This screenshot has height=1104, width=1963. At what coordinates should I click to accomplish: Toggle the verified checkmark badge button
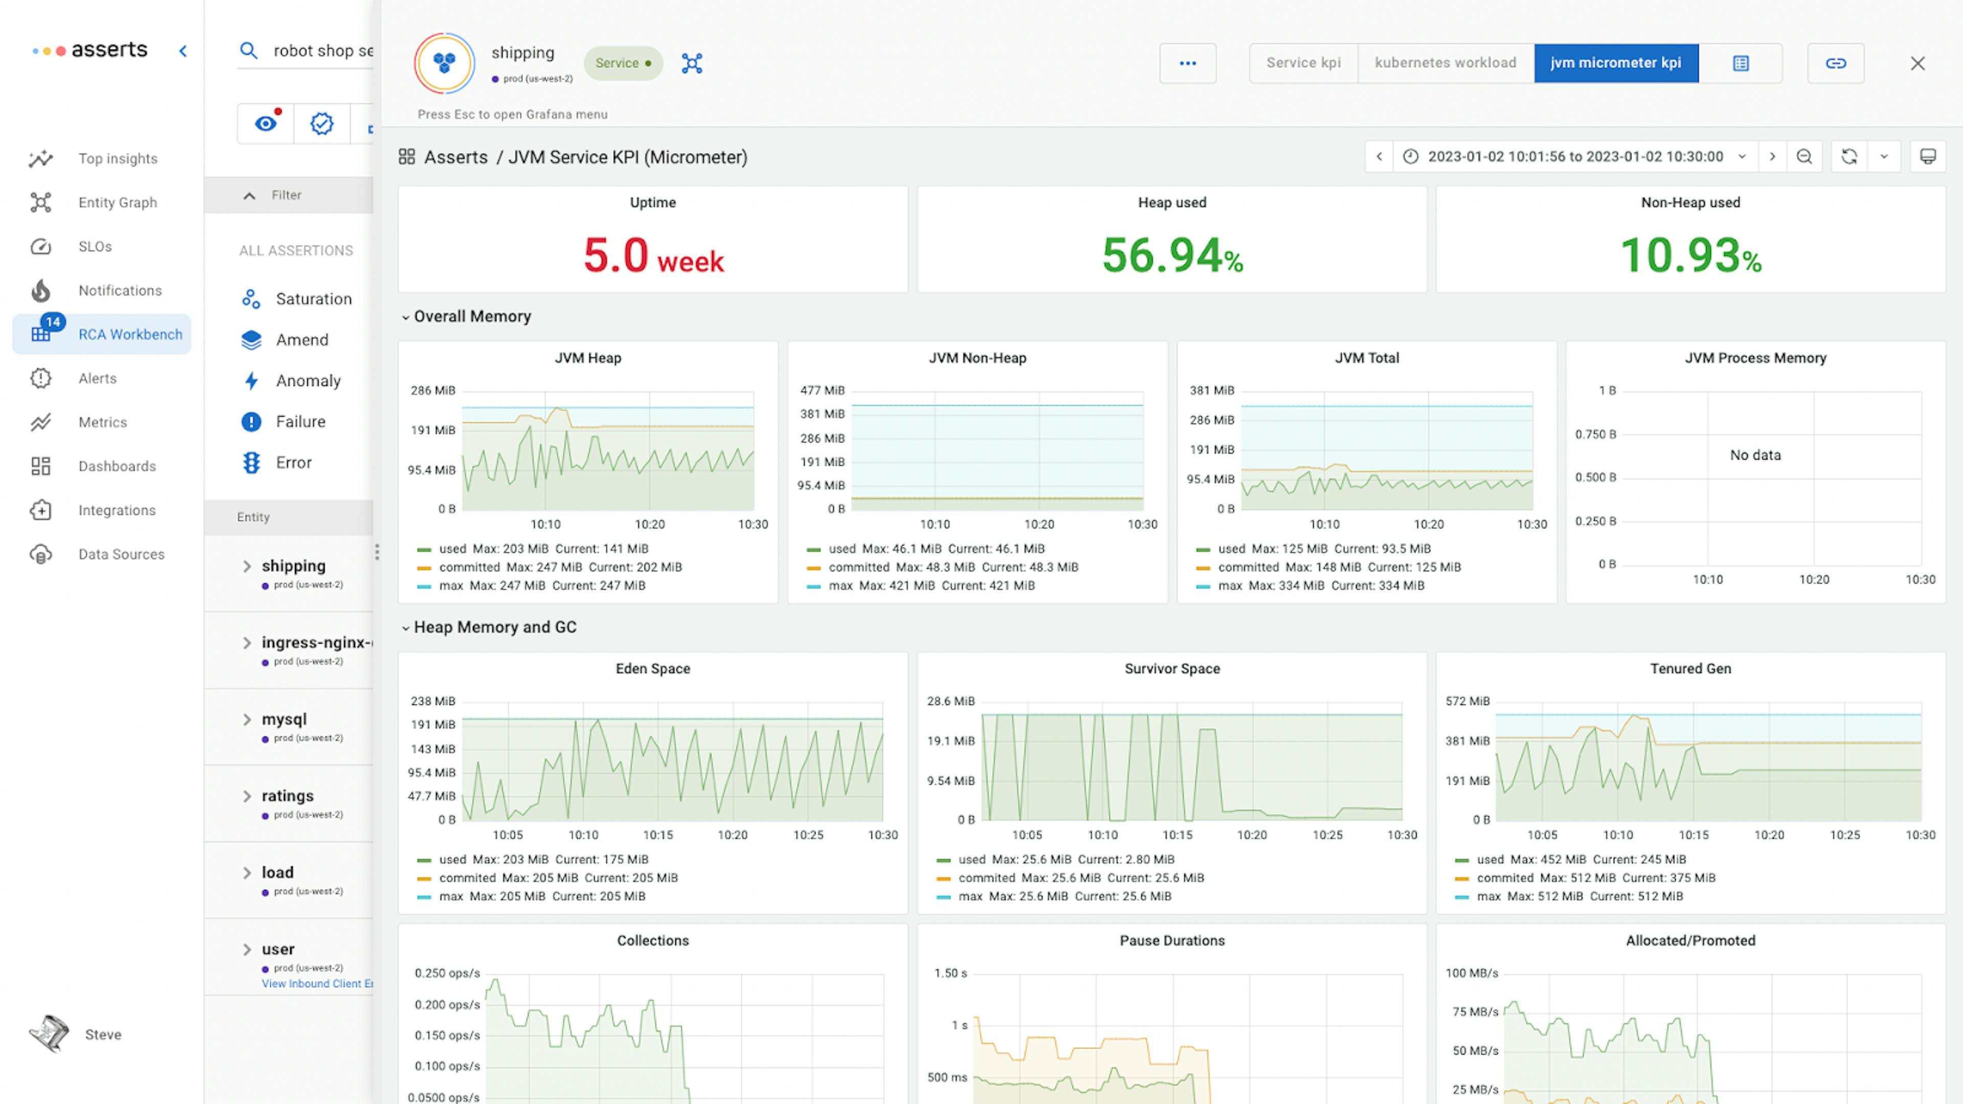(322, 123)
